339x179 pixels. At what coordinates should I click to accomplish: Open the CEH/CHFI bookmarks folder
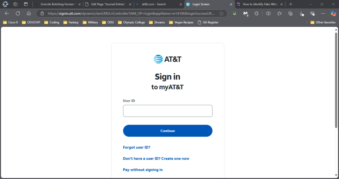pos(31,22)
